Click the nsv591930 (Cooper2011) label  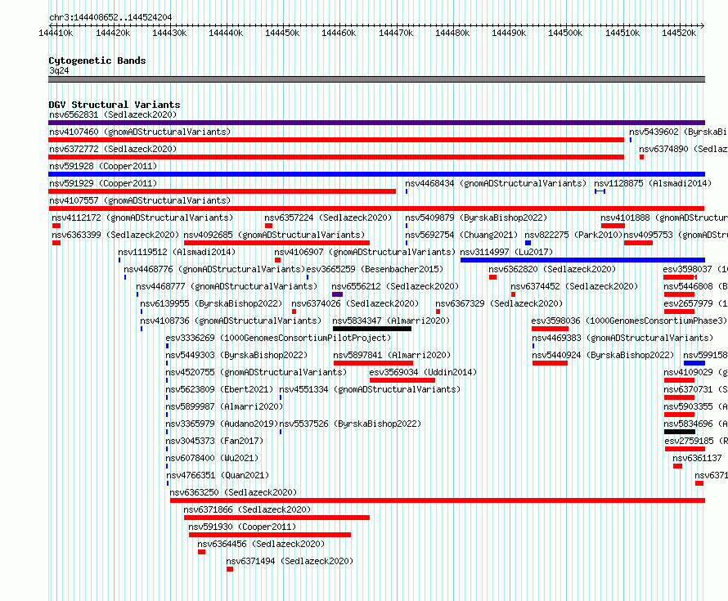tap(242, 527)
